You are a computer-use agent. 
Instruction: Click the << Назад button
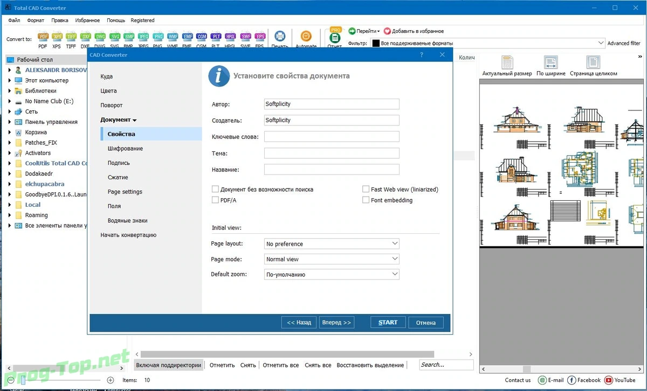pos(299,323)
